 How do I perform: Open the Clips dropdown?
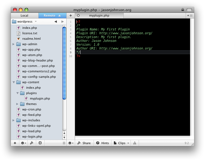(x=122, y=143)
